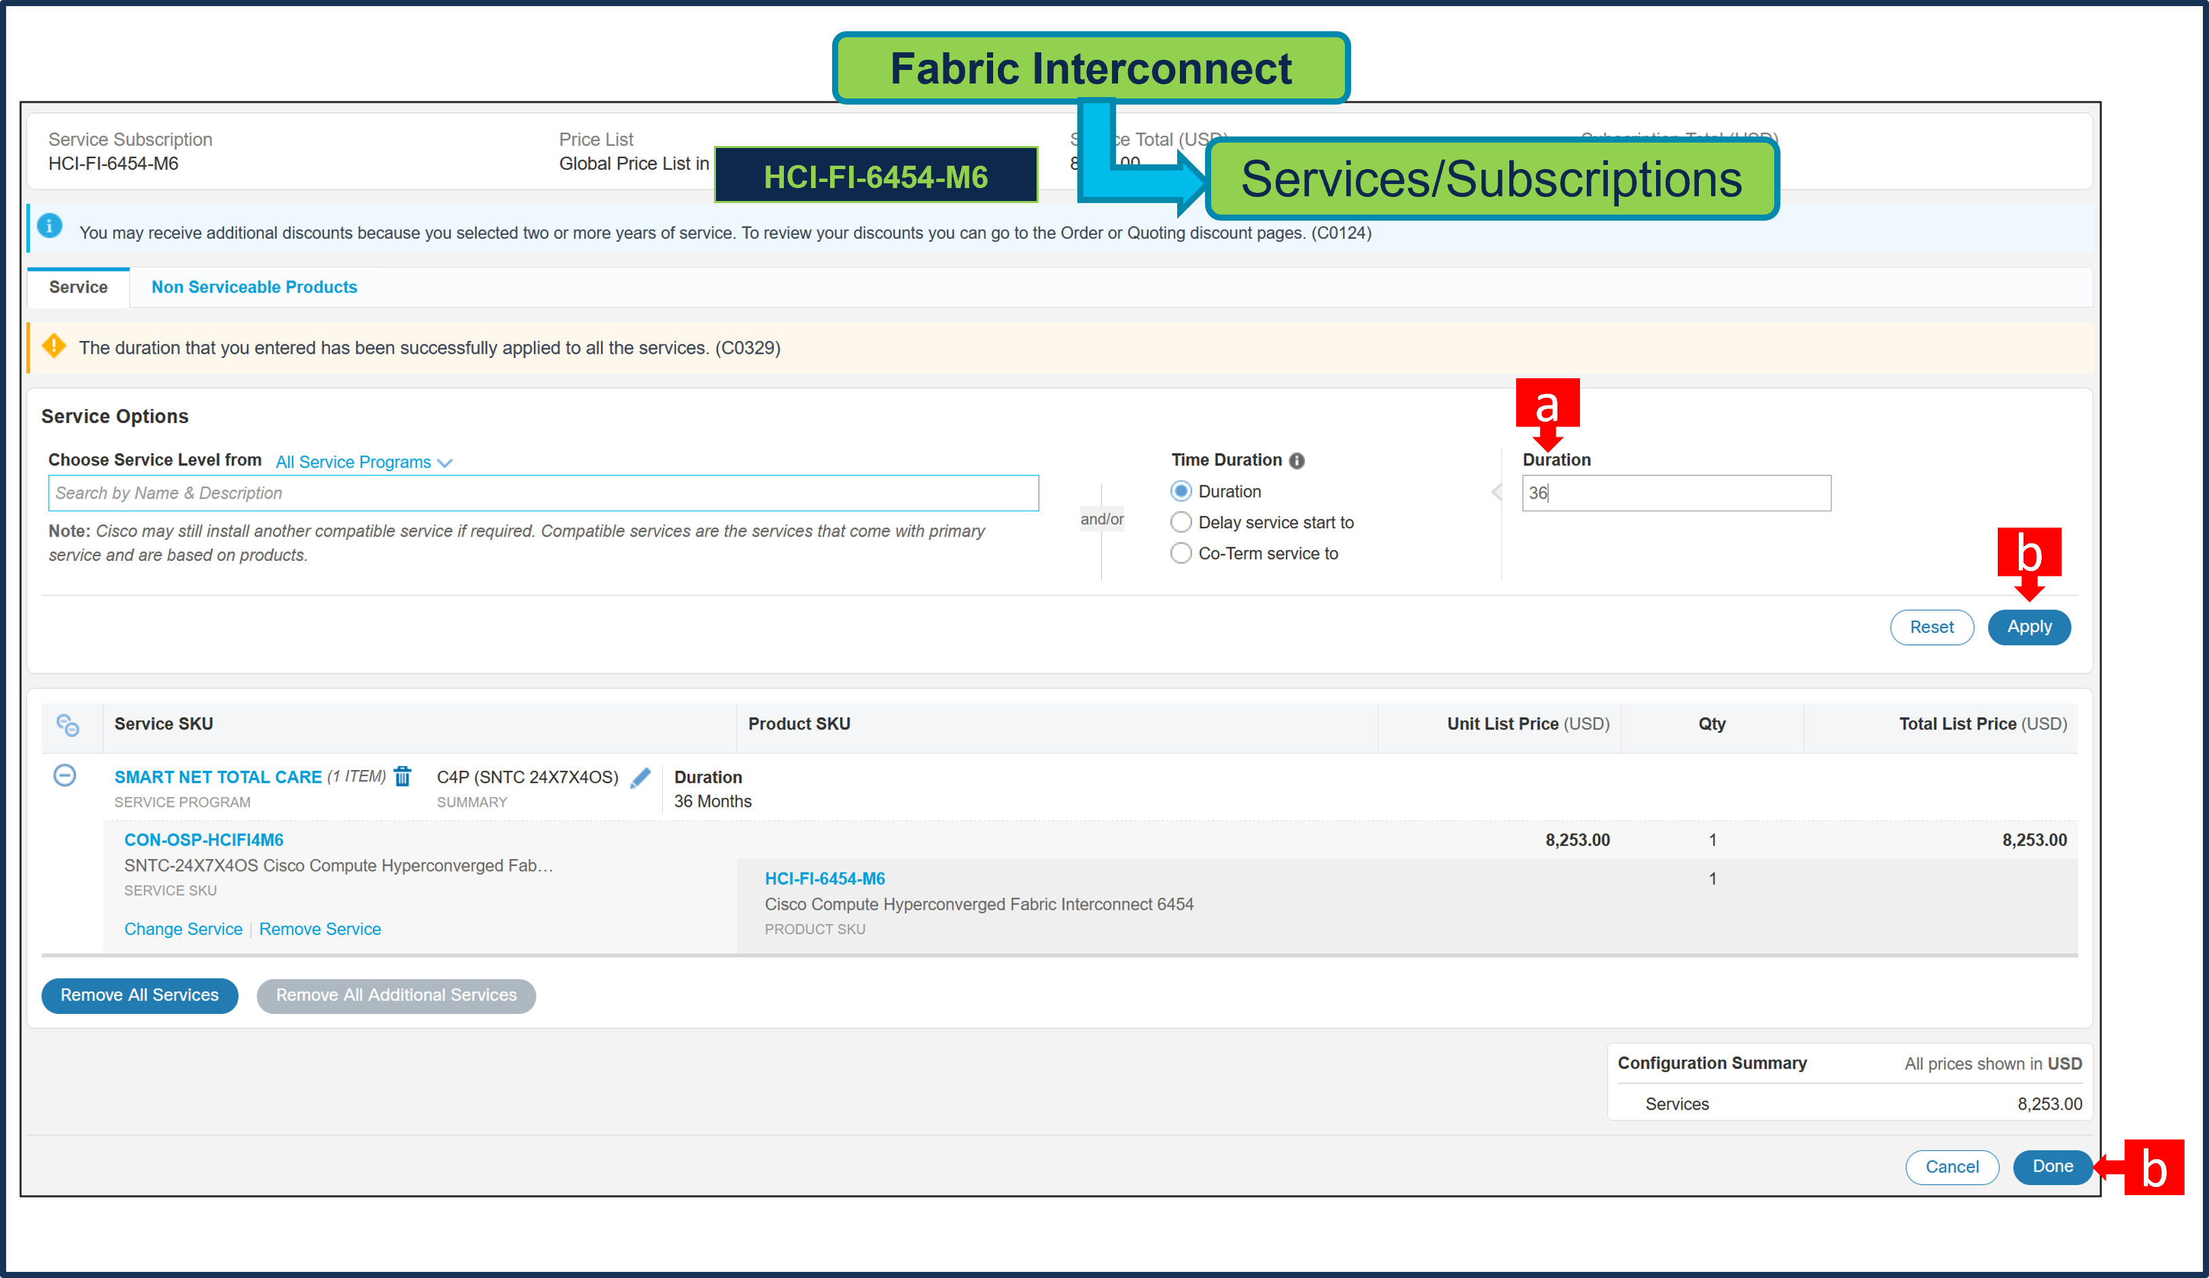Select the Duration radio button
The height and width of the screenshot is (1278, 2209).
[x=1181, y=492]
